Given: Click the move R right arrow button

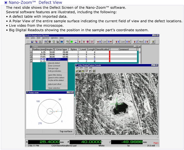Looking at the screenshot, I should (110, 42).
